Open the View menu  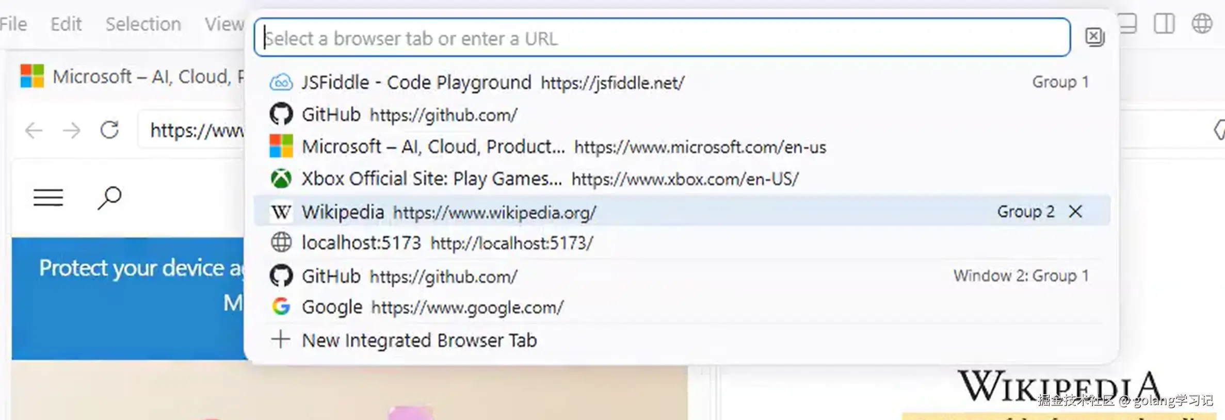click(x=224, y=24)
